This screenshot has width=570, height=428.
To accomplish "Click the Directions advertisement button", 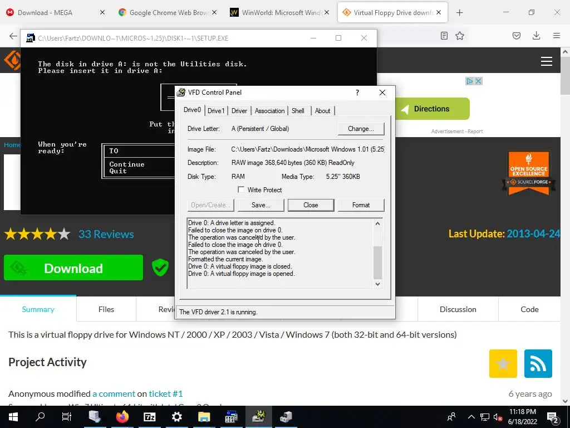I will [432, 109].
